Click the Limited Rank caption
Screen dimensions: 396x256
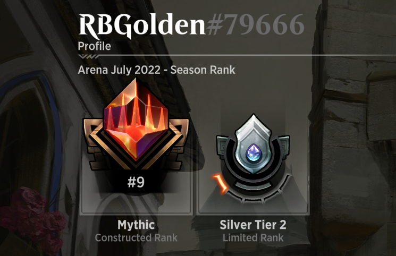pos(253,238)
